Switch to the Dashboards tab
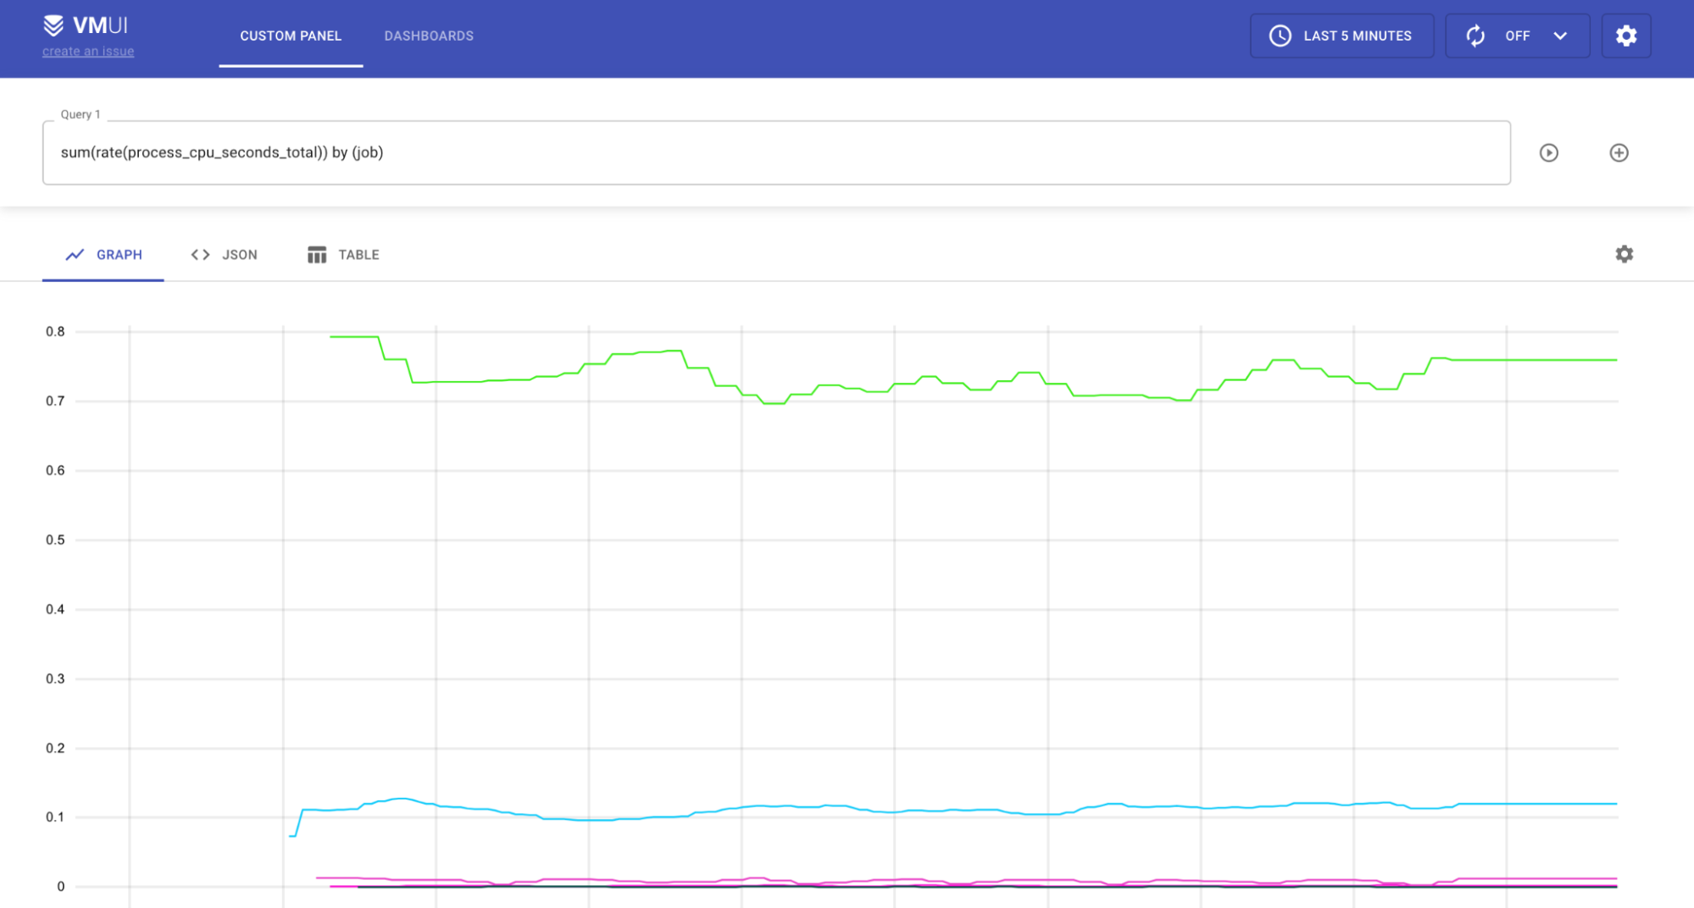Image resolution: width=1694 pixels, height=908 pixels. 429,36
